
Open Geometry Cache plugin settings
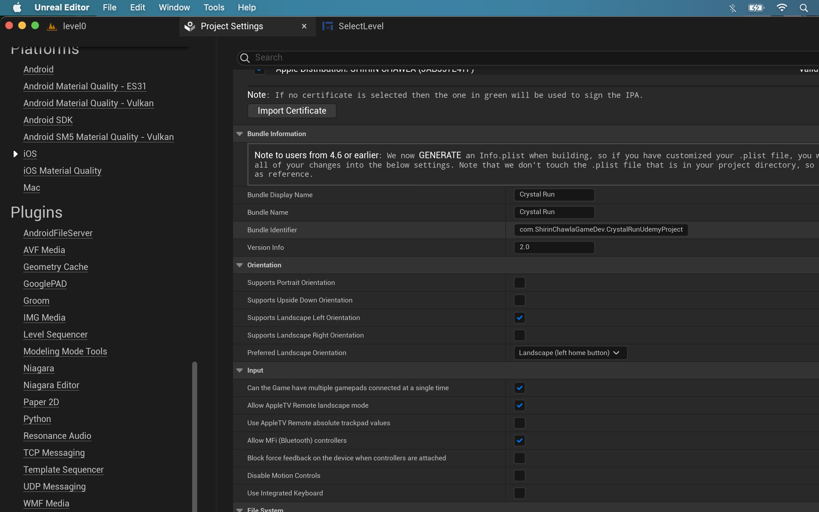56,267
